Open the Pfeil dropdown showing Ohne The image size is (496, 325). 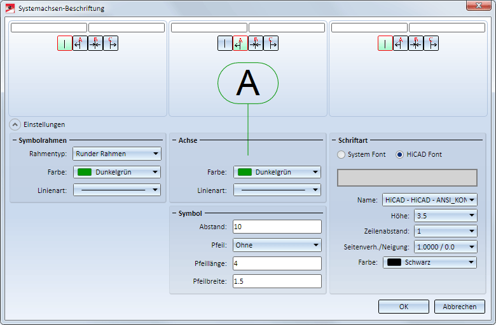point(277,245)
